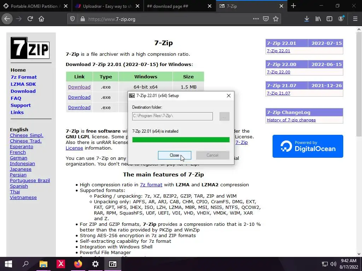Go back with the browser back arrow
Image resolution: width=362 pixels, height=271 pixels.
pos(7,19)
